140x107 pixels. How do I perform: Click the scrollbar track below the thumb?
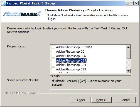point(129,64)
